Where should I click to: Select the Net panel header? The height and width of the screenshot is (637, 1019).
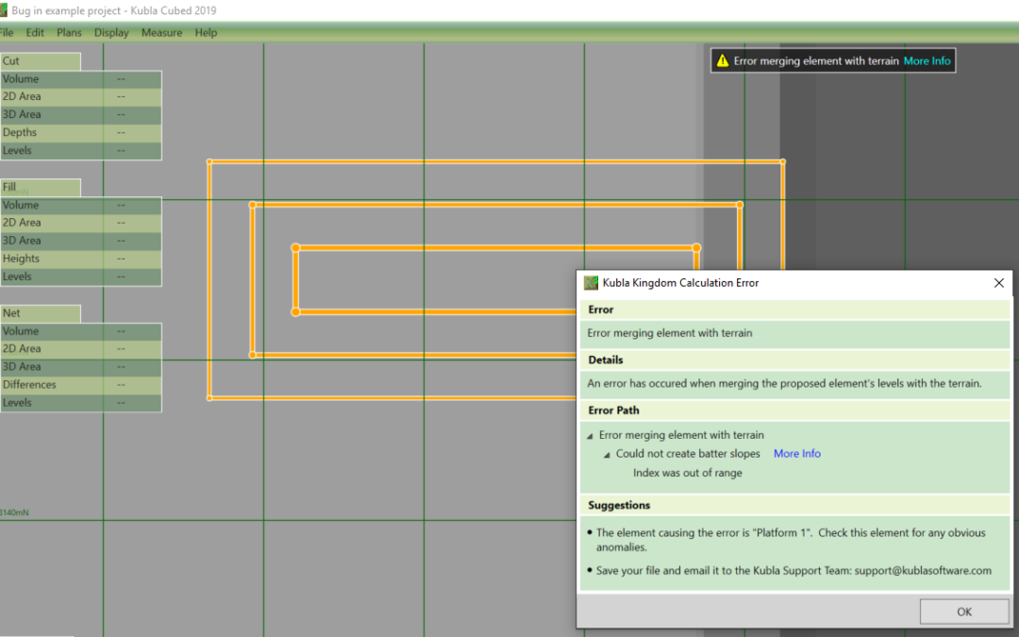point(41,313)
